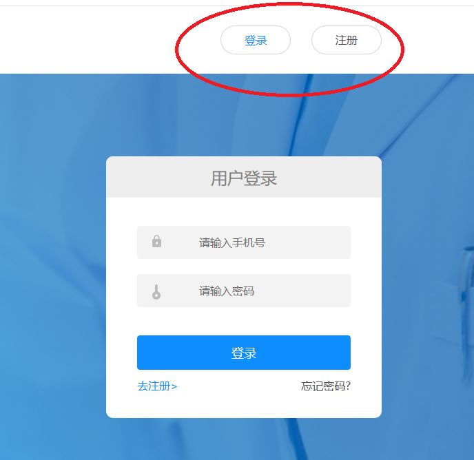Image resolution: width=474 pixels, height=460 pixels.
Task: Click white card area below 去注册 link
Action: (244, 405)
